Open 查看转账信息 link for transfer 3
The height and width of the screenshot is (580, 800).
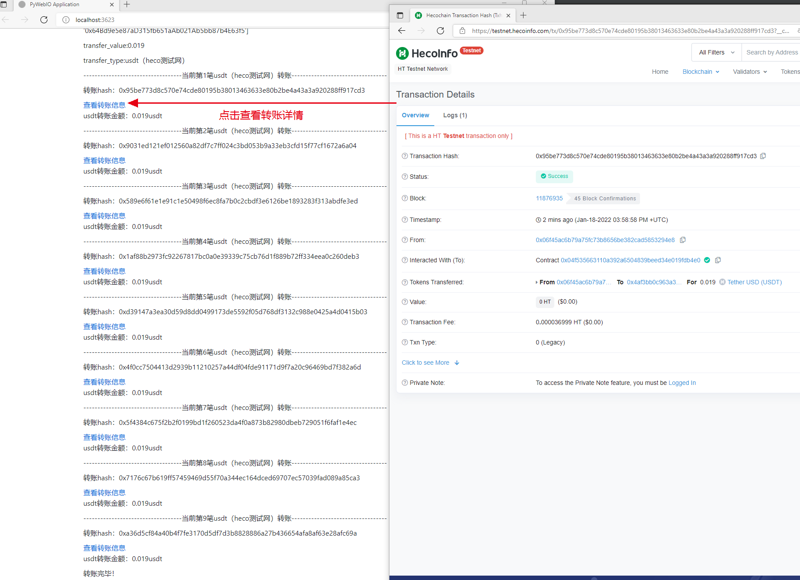click(x=104, y=216)
